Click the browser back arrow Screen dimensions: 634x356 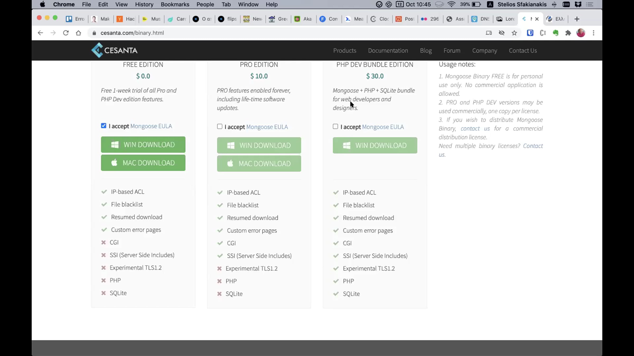(x=40, y=33)
